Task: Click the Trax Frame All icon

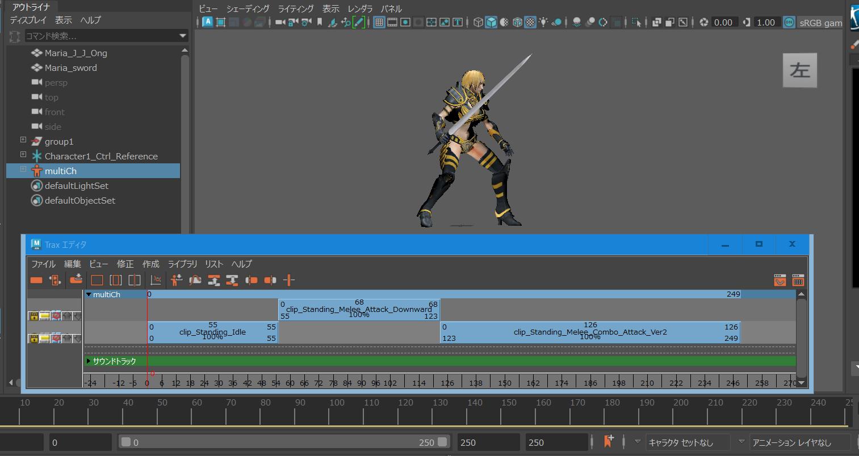Action: click(97, 280)
